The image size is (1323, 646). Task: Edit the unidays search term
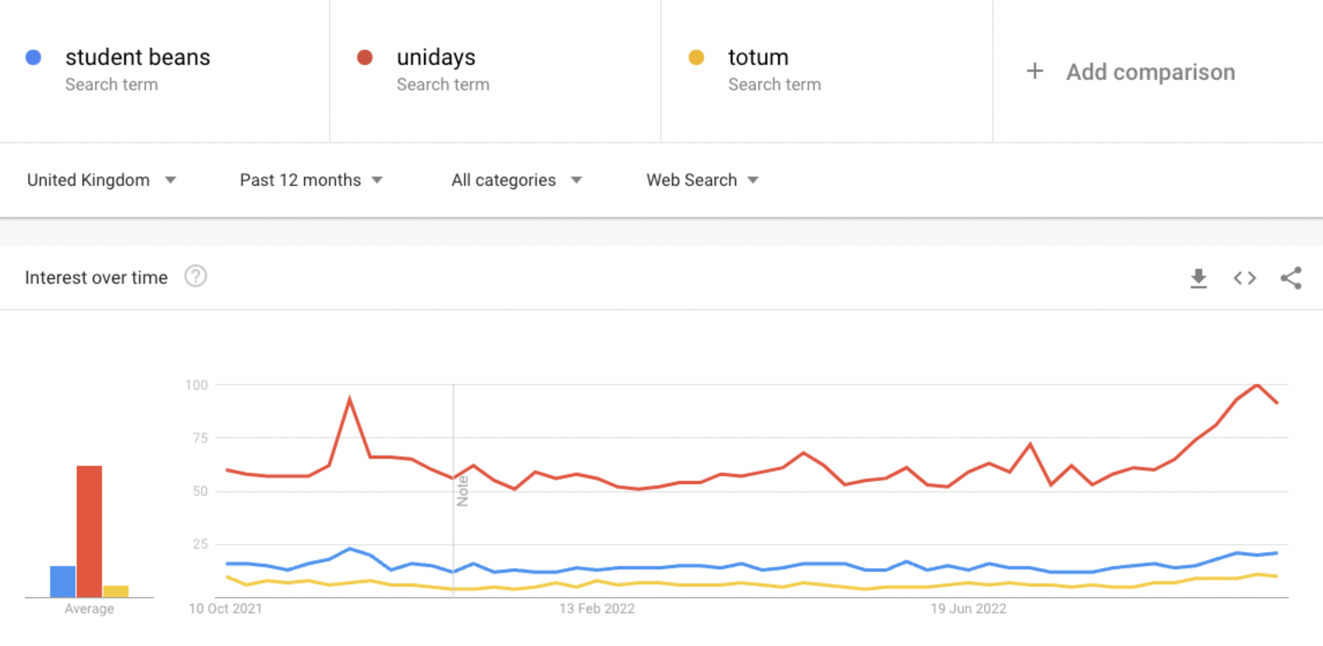pyautogui.click(x=436, y=57)
